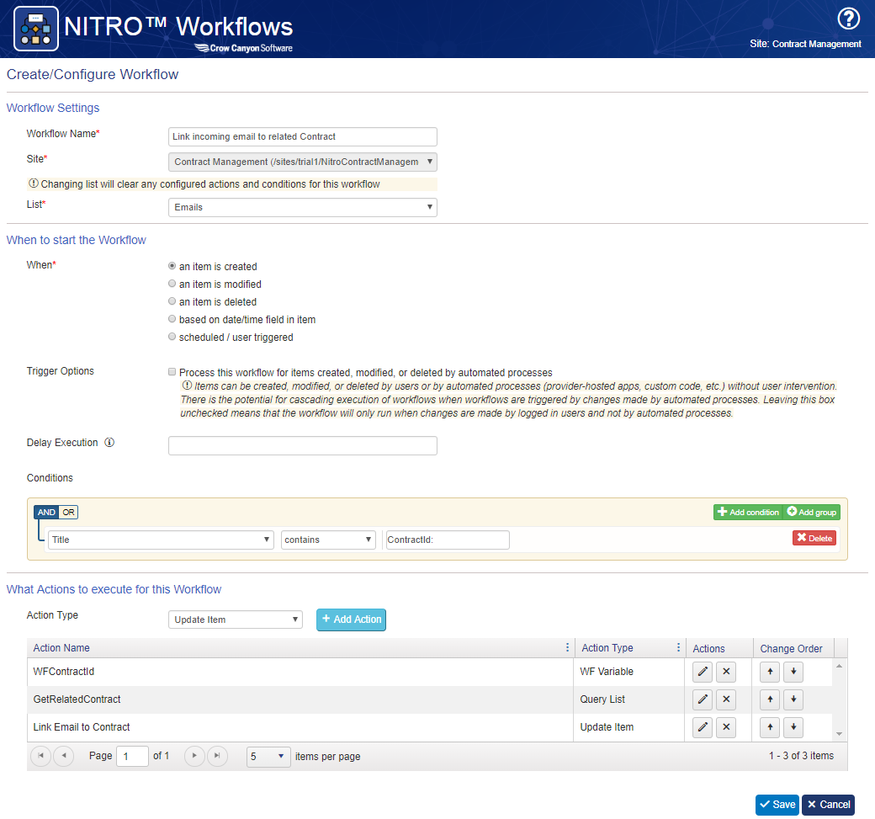This screenshot has width=875, height=819.
Task: Open Action Type column menu
Action: click(679, 647)
